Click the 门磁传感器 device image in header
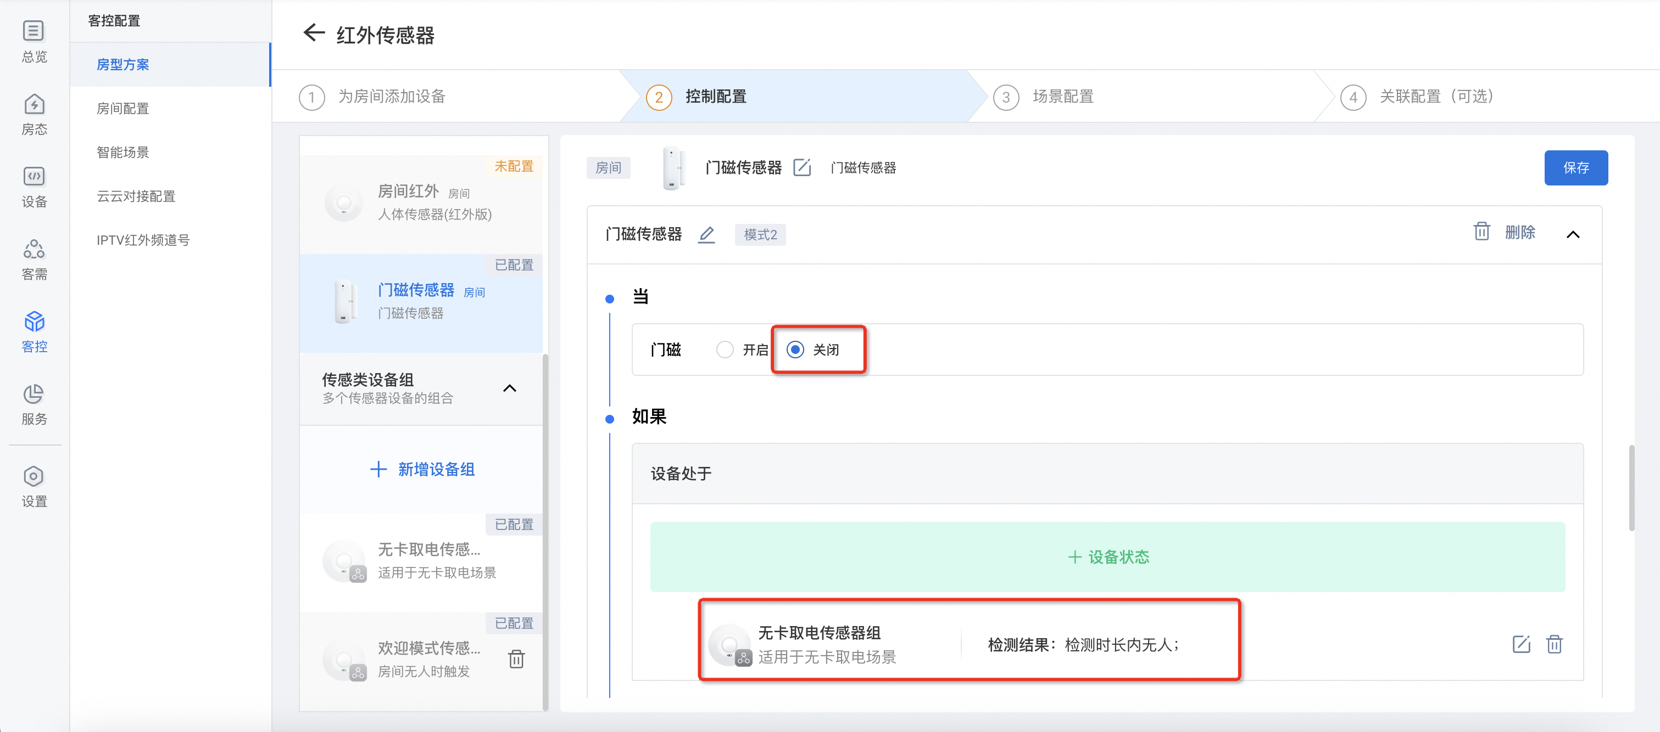The image size is (1660, 732). coord(673,168)
